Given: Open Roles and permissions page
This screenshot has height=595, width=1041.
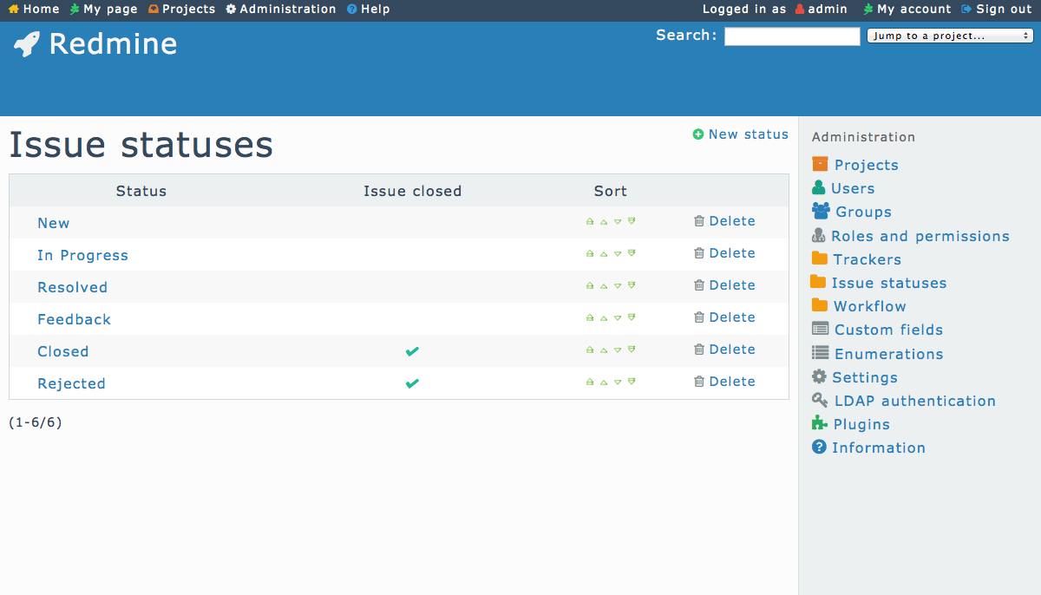Looking at the screenshot, I should click(911, 236).
